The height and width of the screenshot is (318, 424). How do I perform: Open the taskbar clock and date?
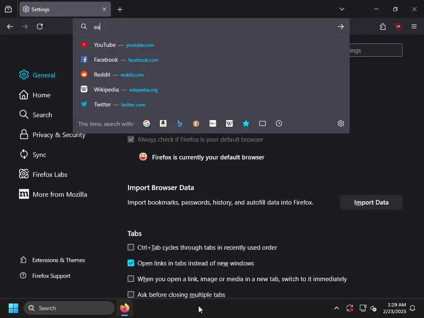pos(395,308)
